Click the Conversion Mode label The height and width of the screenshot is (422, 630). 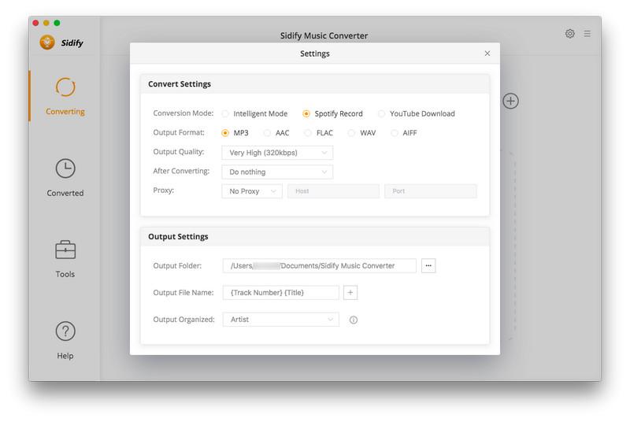[183, 113]
